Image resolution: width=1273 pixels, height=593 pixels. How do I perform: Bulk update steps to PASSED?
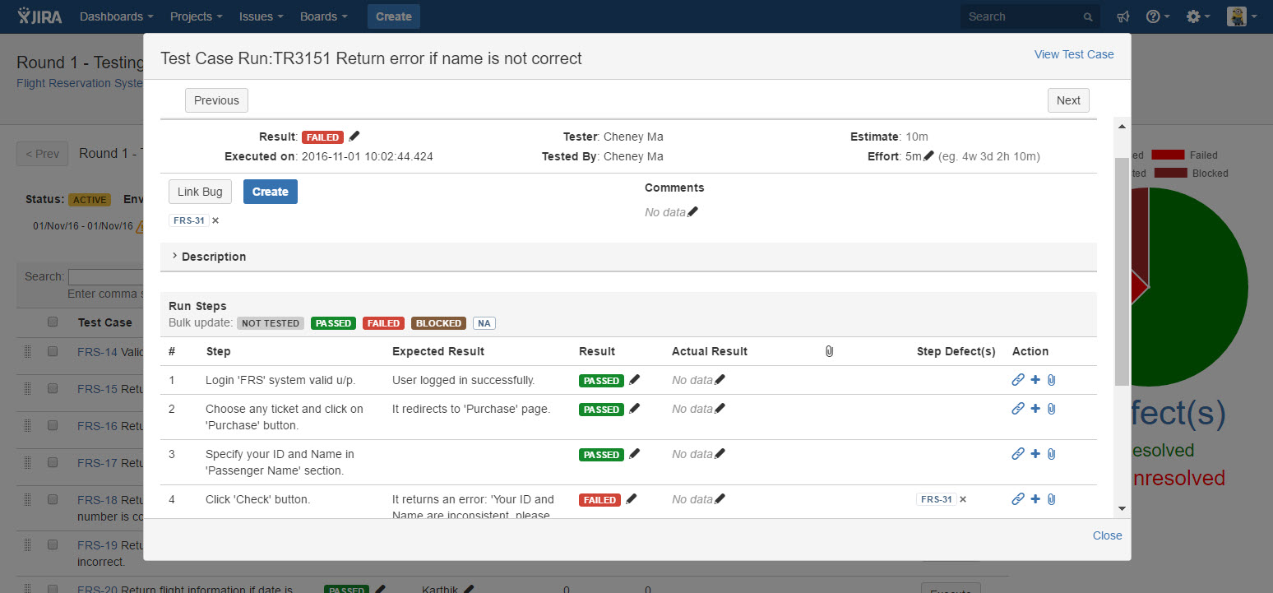334,323
